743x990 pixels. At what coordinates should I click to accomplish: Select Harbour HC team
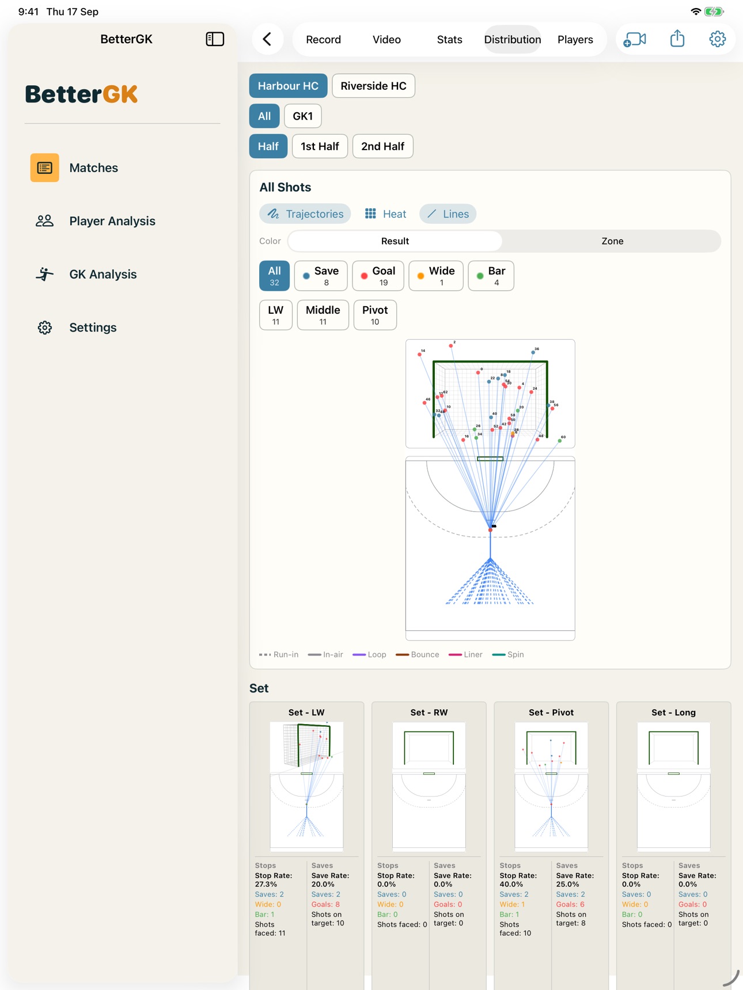click(x=288, y=86)
